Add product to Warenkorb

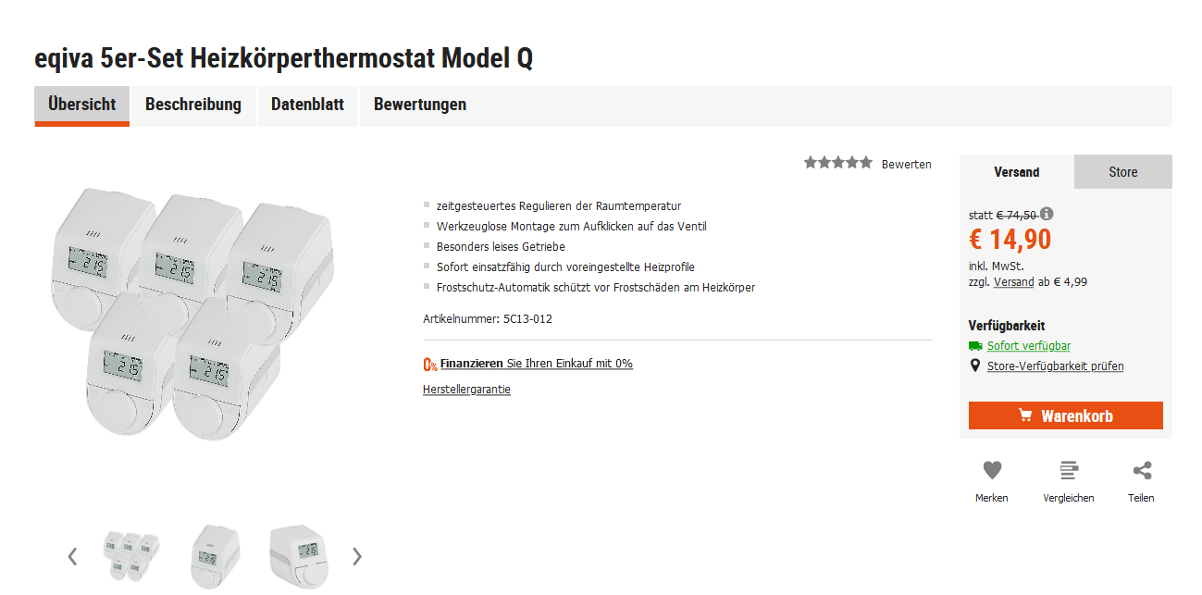click(x=1065, y=415)
